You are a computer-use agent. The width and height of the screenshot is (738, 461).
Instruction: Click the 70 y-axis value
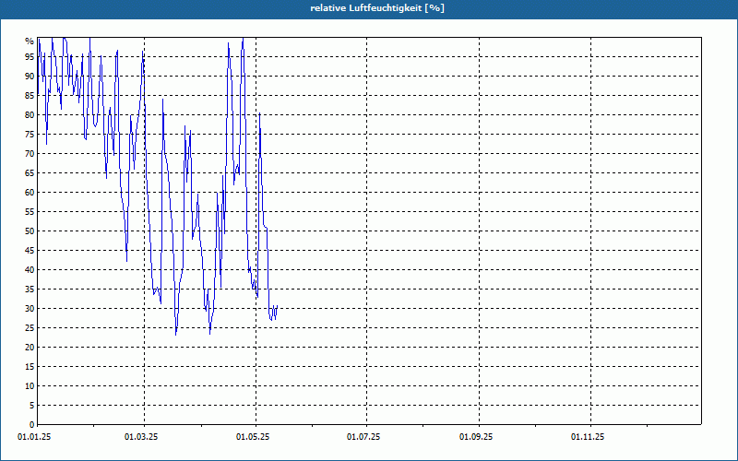tap(30, 153)
